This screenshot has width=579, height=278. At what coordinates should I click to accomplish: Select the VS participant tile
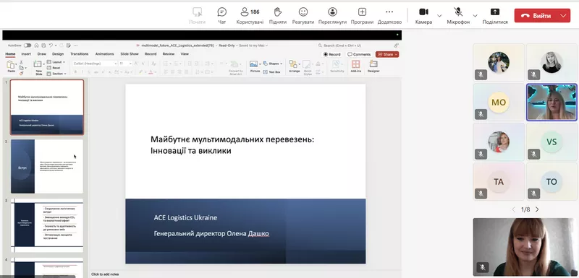(551, 142)
